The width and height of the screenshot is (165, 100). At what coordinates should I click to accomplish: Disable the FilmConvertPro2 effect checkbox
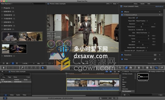pos(122,15)
